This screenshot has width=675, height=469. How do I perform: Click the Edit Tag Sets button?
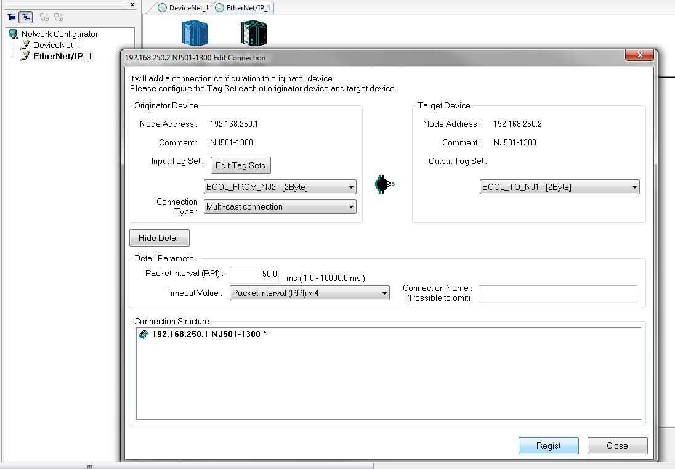pos(240,165)
